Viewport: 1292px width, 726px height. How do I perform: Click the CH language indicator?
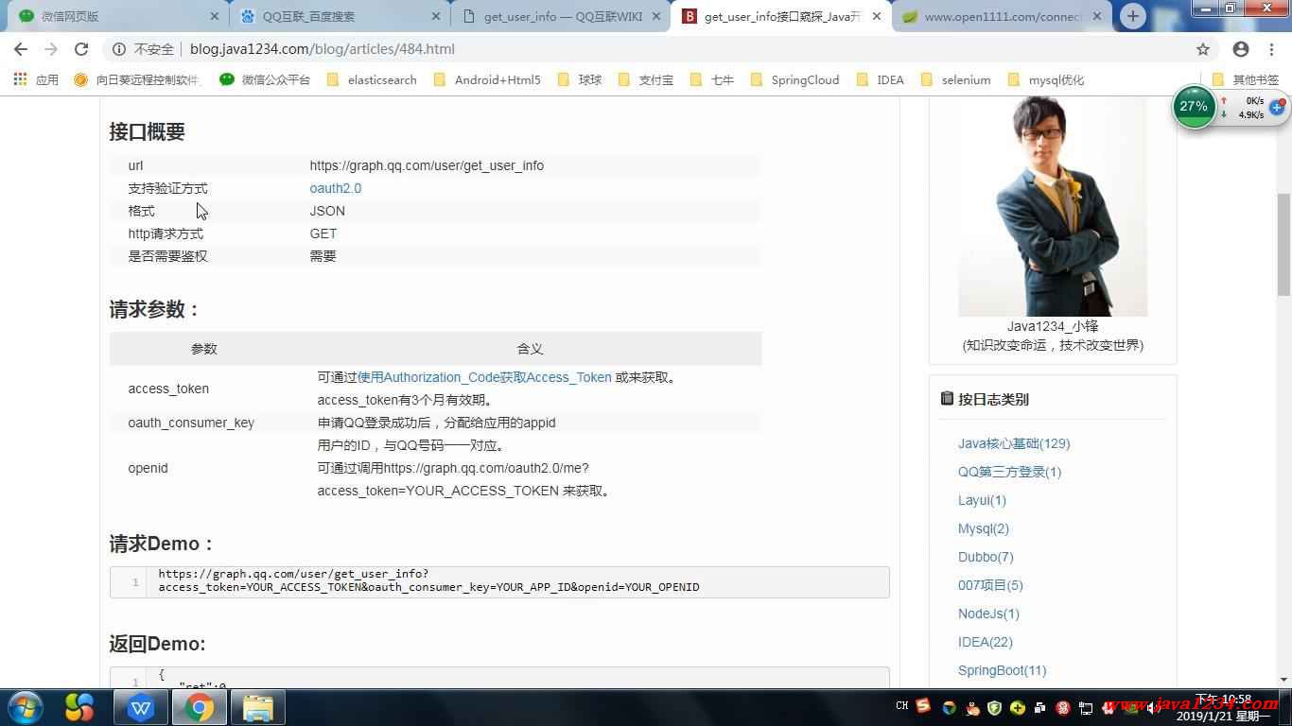coord(901,705)
